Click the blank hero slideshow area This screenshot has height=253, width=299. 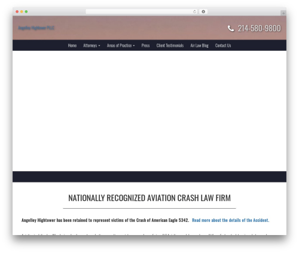tap(149, 111)
